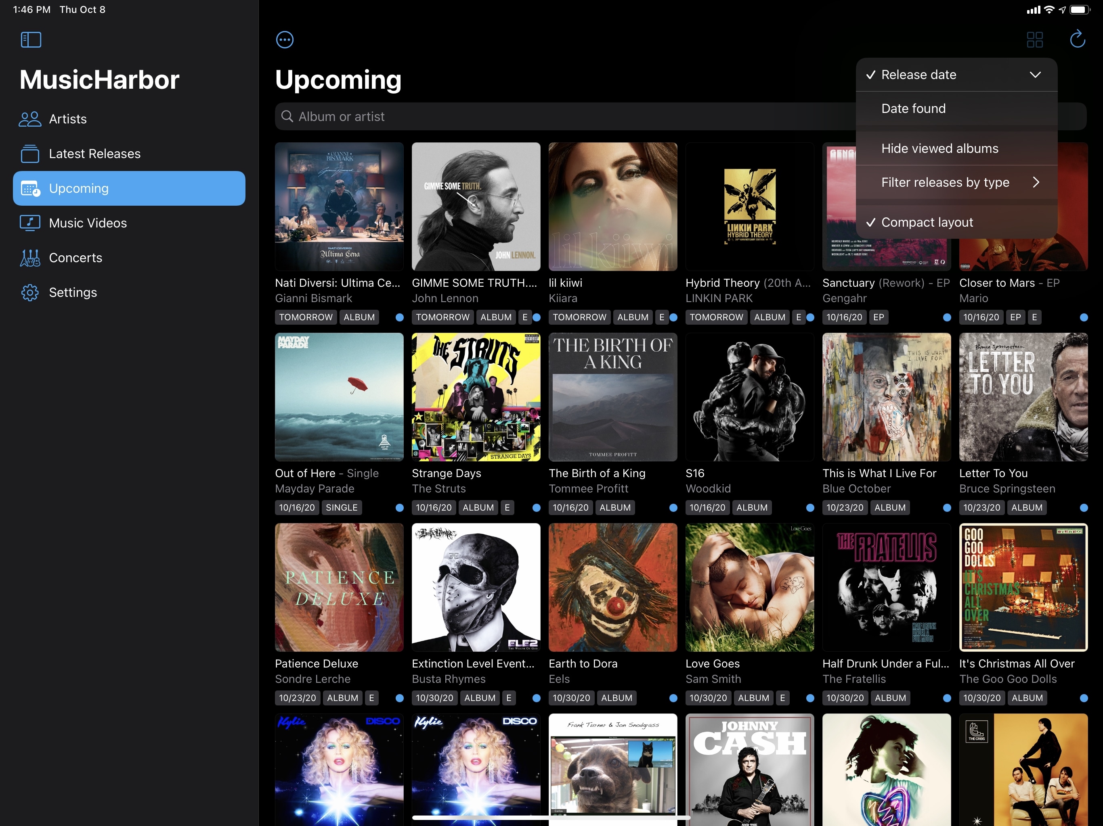
Task: Focus the Album or artist search field
Action: coord(681,117)
